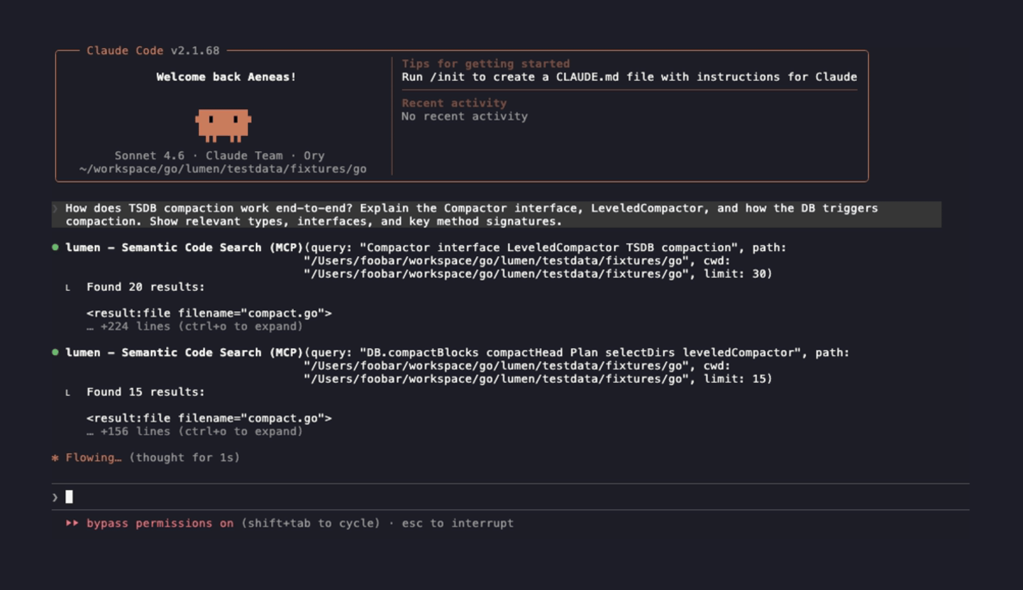The image size is (1023, 590).
Task: Click the chevron before the submitted user question
Action: (x=55, y=209)
